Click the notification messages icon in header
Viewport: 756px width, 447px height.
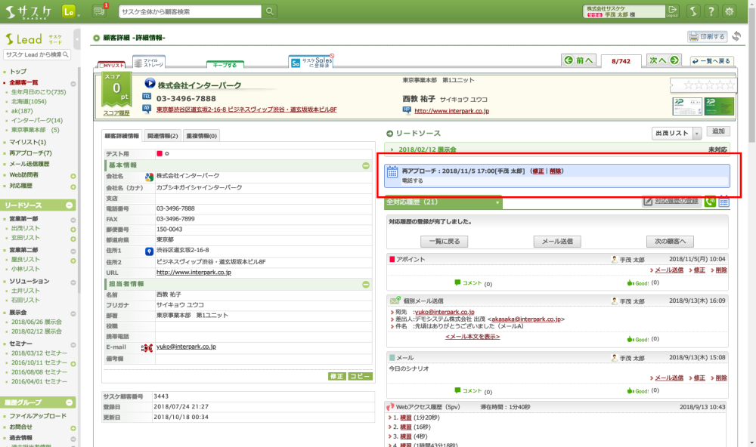[x=99, y=11]
